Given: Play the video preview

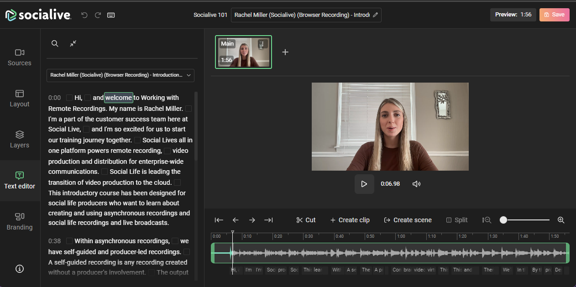Looking at the screenshot, I should 364,184.
